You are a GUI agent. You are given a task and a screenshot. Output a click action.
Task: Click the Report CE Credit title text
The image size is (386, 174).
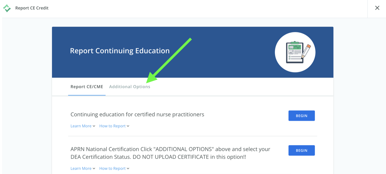pyautogui.click(x=32, y=8)
